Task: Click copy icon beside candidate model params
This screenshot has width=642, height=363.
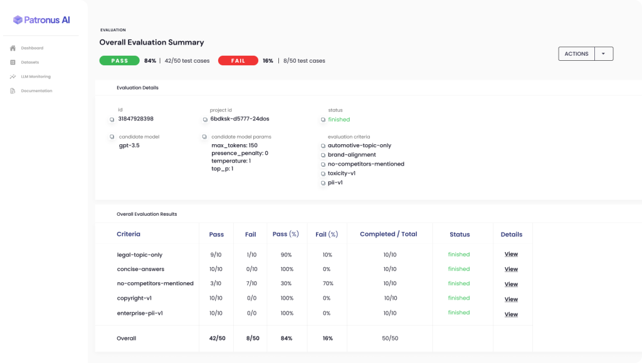Action: click(205, 137)
